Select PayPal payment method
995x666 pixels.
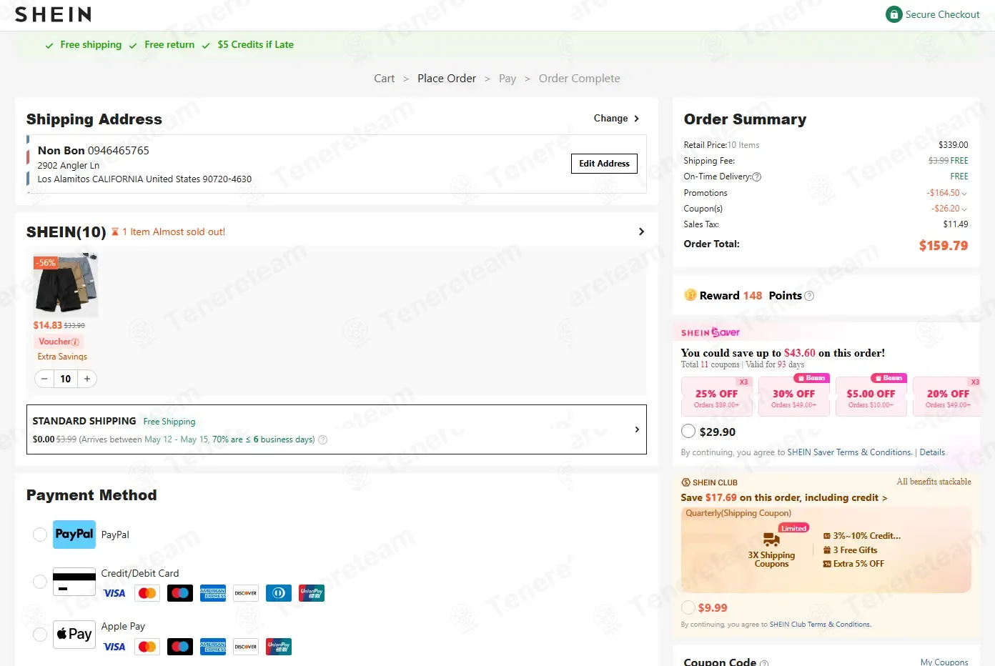click(x=40, y=535)
